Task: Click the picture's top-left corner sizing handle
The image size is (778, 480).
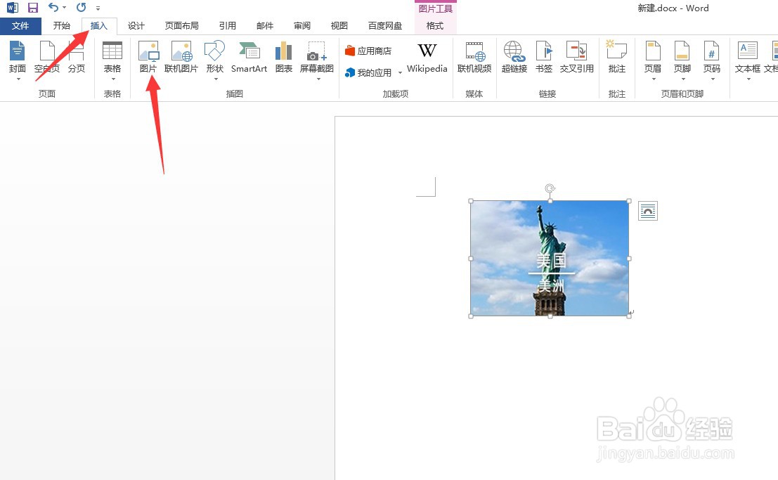Action: [471, 201]
